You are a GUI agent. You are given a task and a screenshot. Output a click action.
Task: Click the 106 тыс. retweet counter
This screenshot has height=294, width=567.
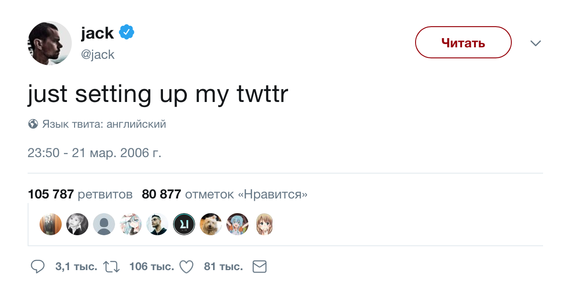pyautogui.click(x=152, y=266)
